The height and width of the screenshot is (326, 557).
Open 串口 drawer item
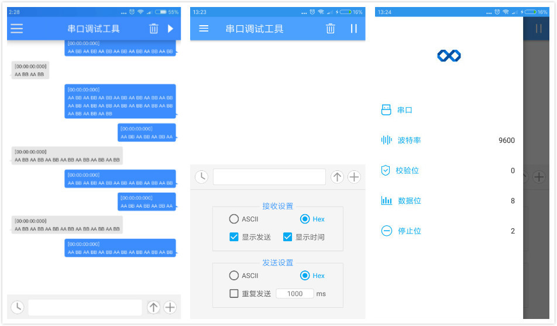coord(449,110)
